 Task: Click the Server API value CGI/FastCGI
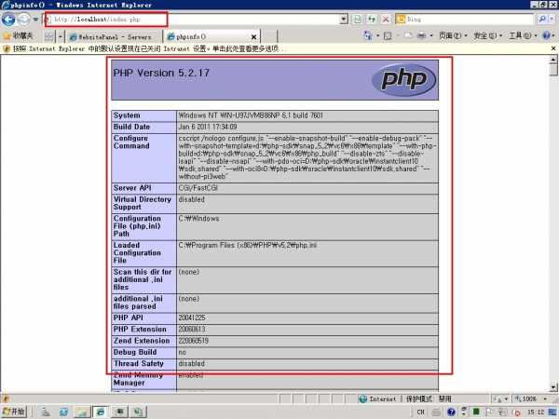(x=198, y=188)
